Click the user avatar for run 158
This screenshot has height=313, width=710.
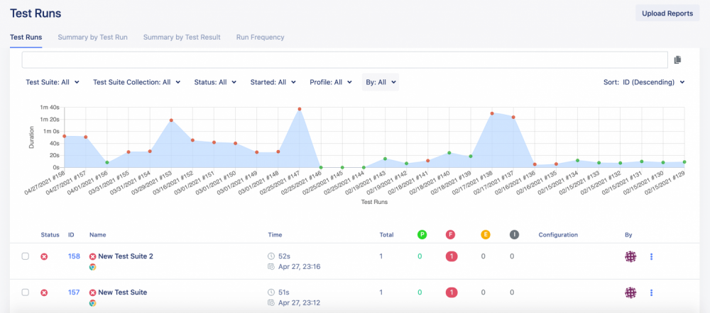click(x=630, y=256)
